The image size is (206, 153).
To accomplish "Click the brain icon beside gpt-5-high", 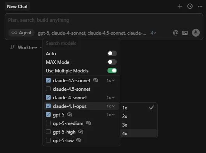I will tap(80, 132).
